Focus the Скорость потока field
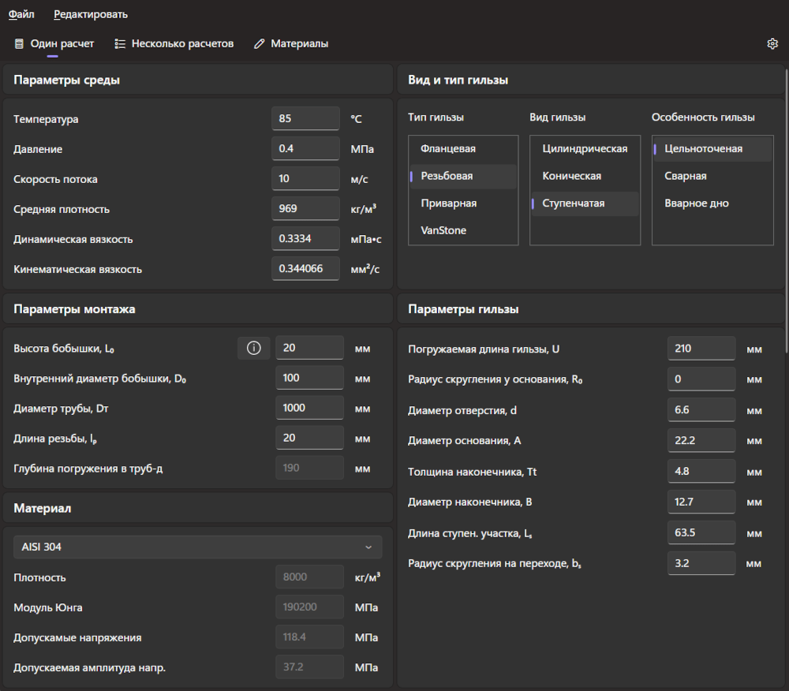Image resolution: width=789 pixels, height=691 pixels. pyautogui.click(x=305, y=178)
